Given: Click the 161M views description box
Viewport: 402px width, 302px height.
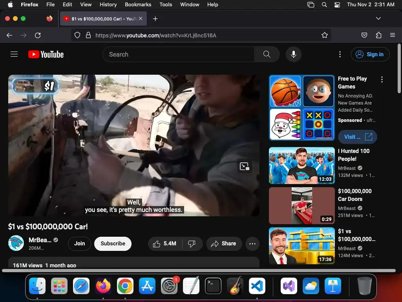Looking at the screenshot, I should (x=133, y=262).
